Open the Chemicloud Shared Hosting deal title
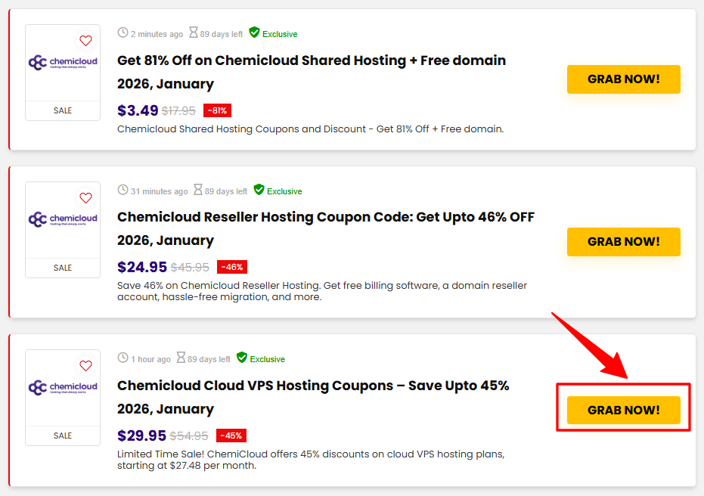This screenshot has height=496, width=704. [312, 60]
